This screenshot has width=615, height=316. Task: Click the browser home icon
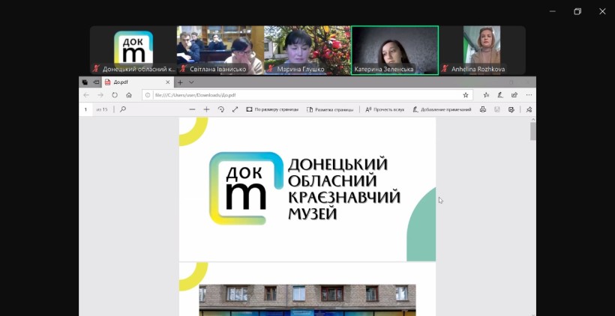129,95
